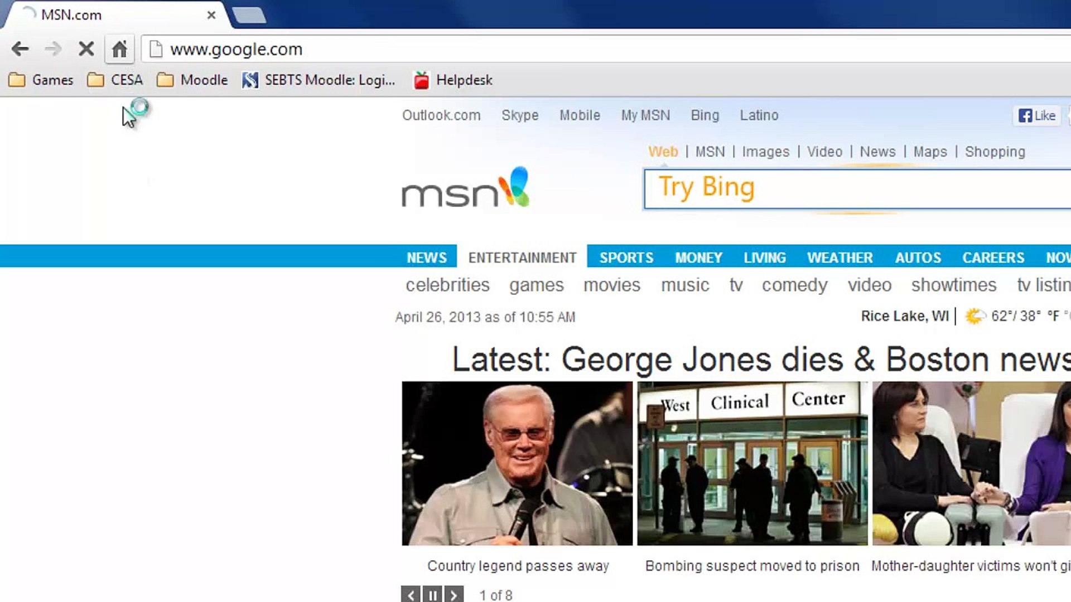Click the browser back arrow button

pyautogui.click(x=20, y=49)
